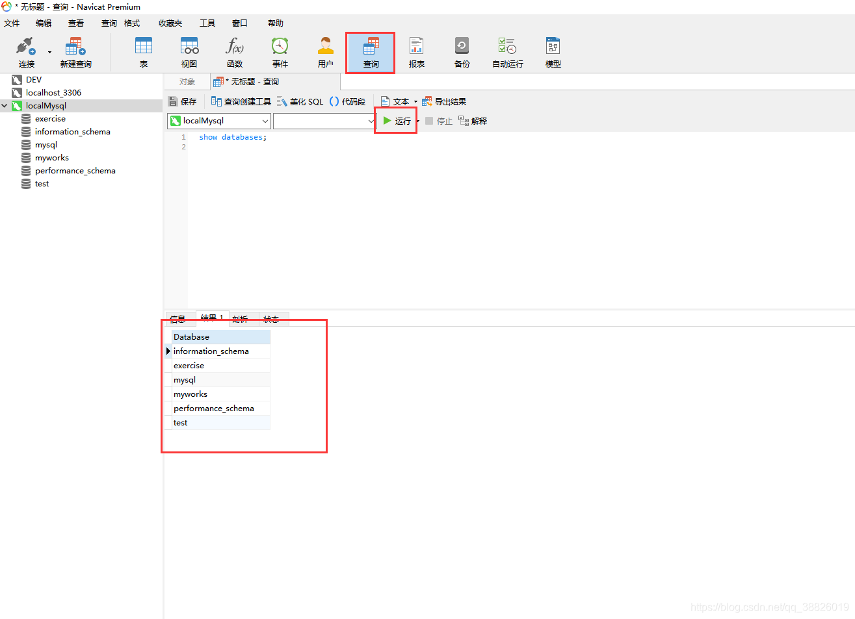Open the 查询 menu in menu bar
Screen dimensions: 855x619
point(109,23)
